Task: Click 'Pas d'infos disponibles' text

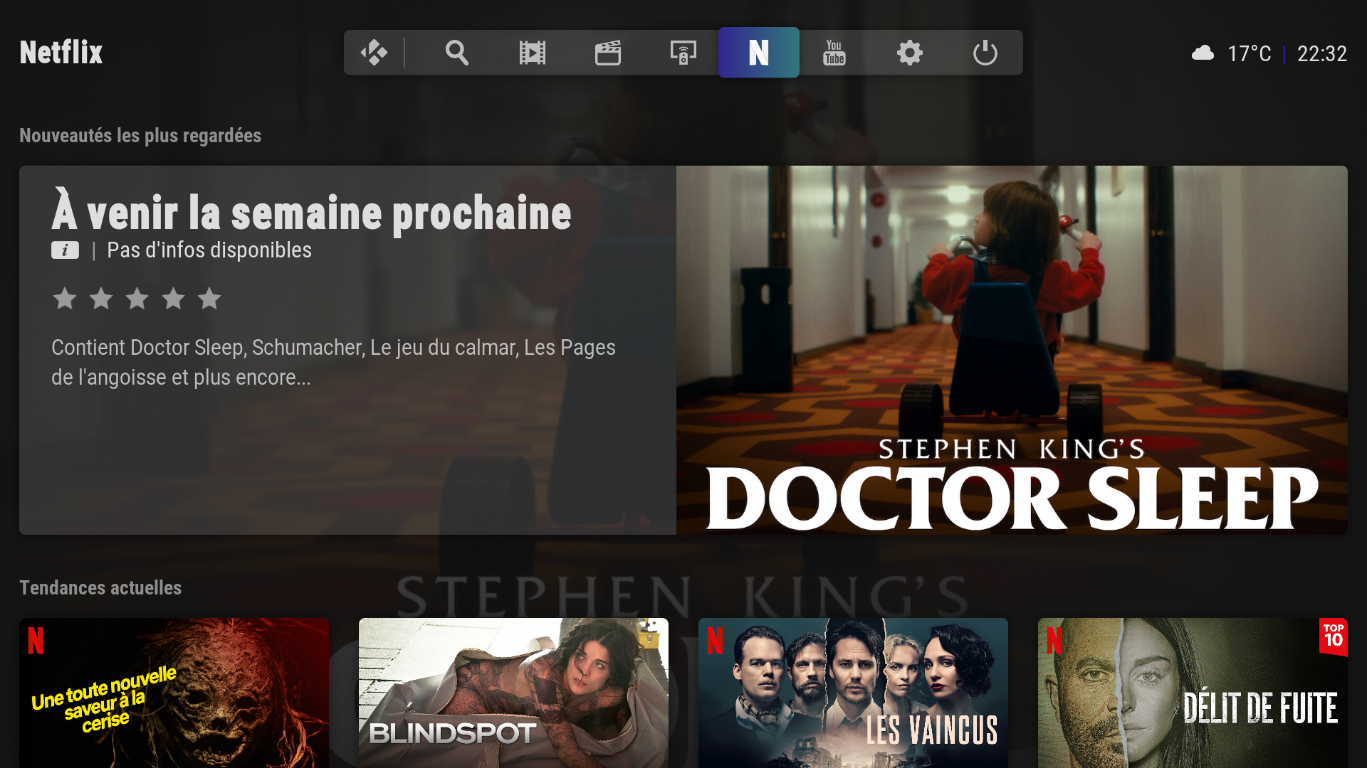Action: pos(209,250)
